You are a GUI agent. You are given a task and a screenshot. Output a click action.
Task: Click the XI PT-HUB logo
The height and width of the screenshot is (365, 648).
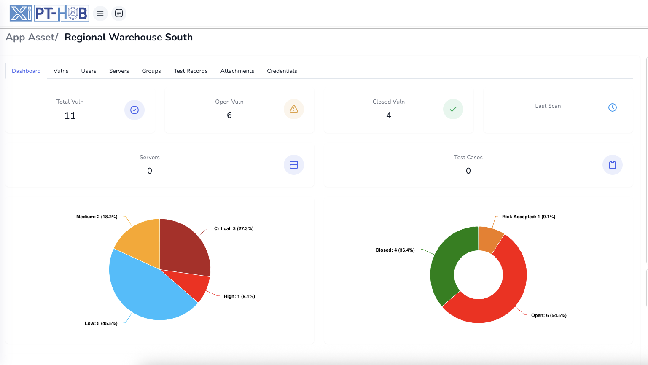point(49,13)
